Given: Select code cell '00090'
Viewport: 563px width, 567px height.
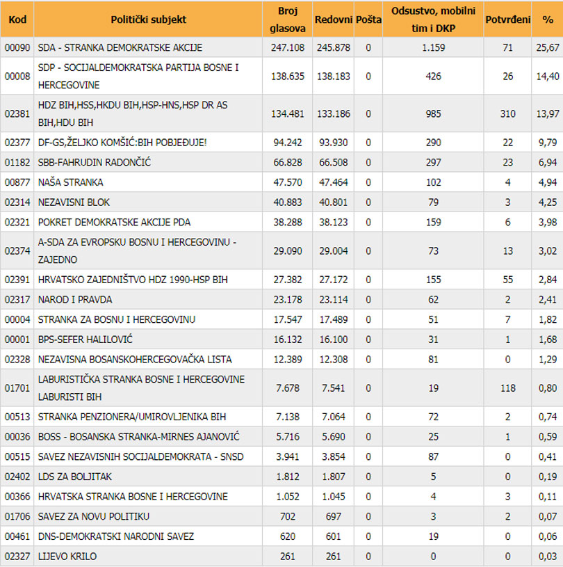Looking at the screenshot, I should click(x=17, y=47).
